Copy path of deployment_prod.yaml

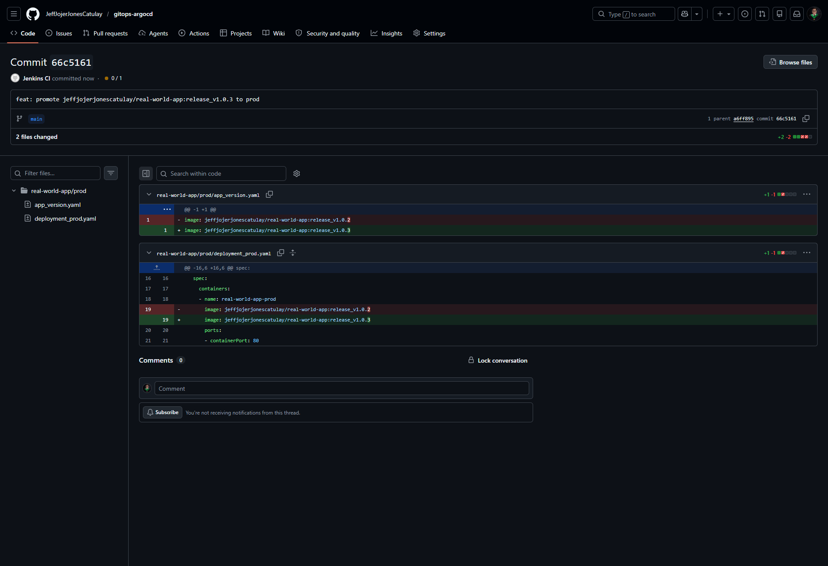(x=281, y=253)
